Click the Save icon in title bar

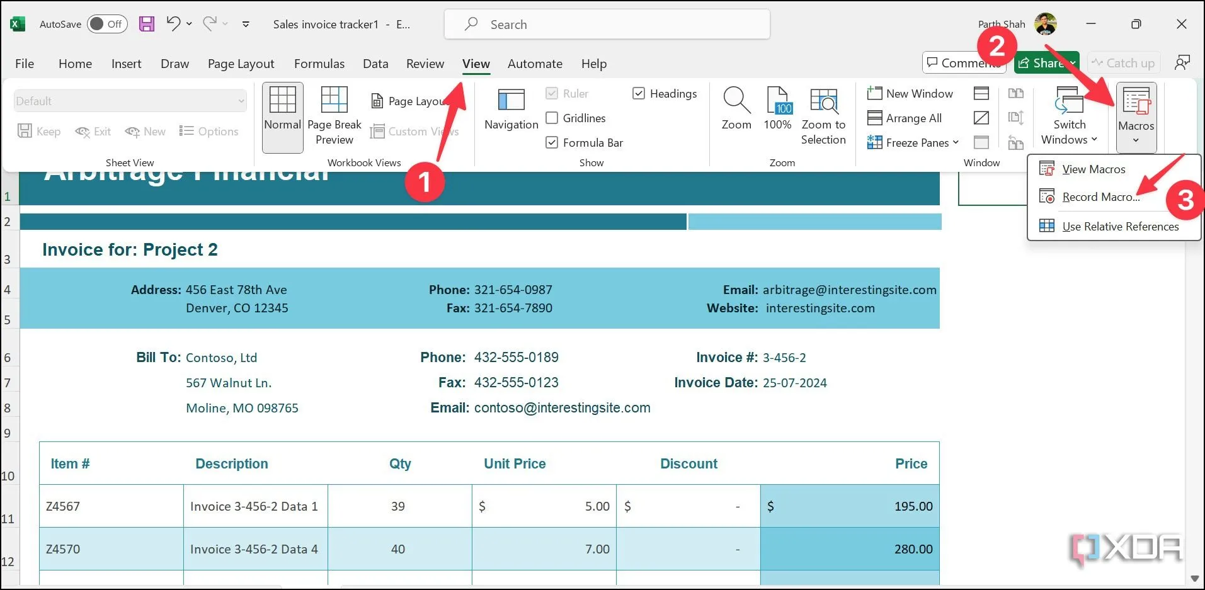point(147,25)
